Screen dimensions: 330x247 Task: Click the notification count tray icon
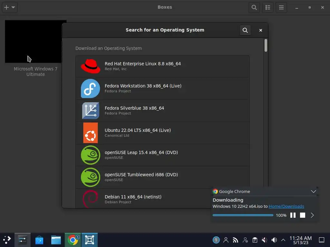[216, 240]
